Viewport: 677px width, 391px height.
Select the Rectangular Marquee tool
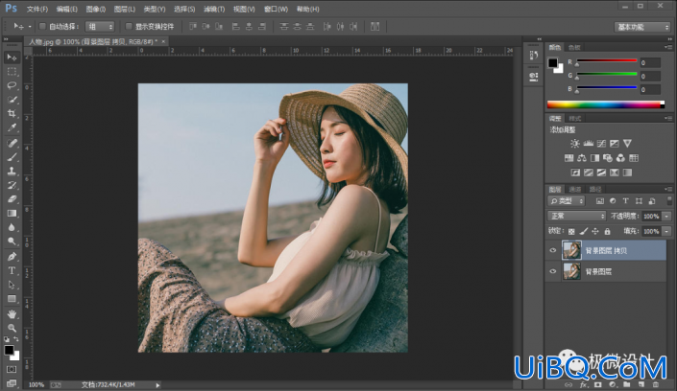tap(12, 71)
